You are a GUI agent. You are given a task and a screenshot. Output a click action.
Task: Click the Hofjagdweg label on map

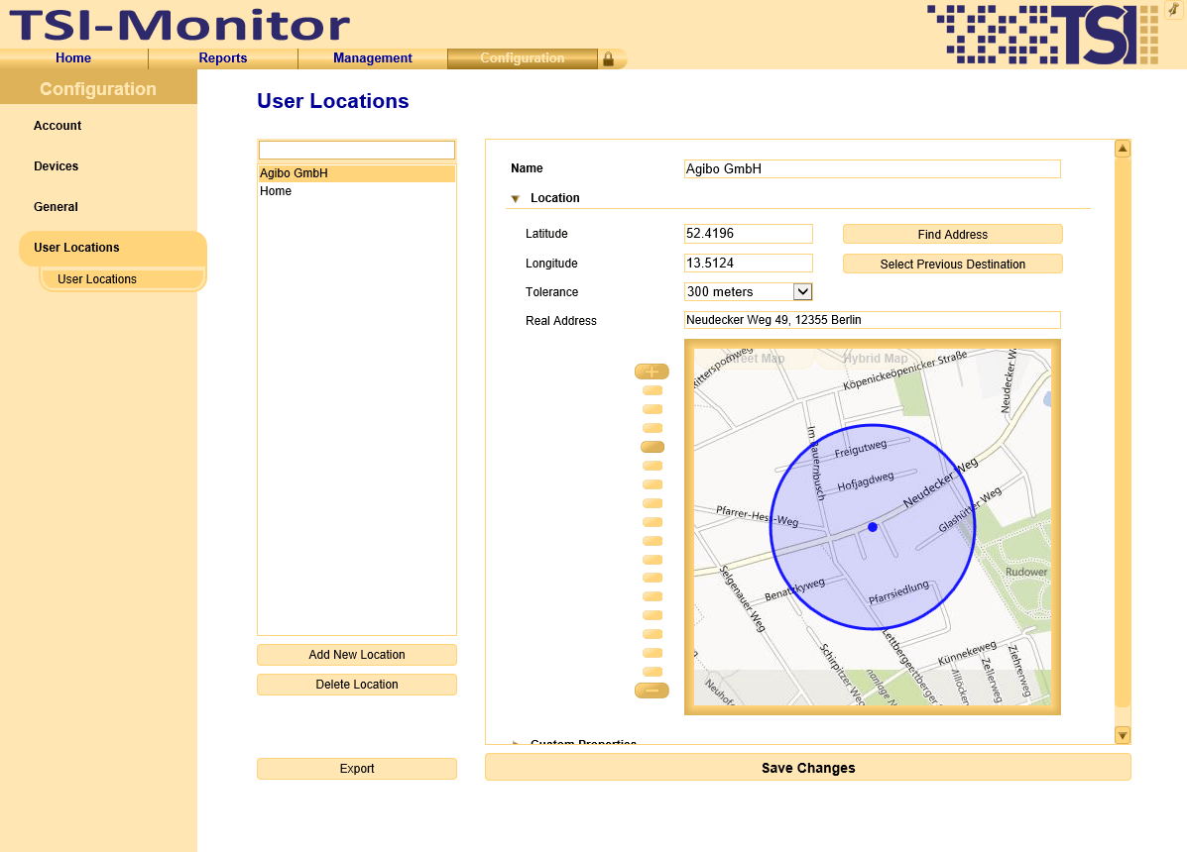[866, 481]
